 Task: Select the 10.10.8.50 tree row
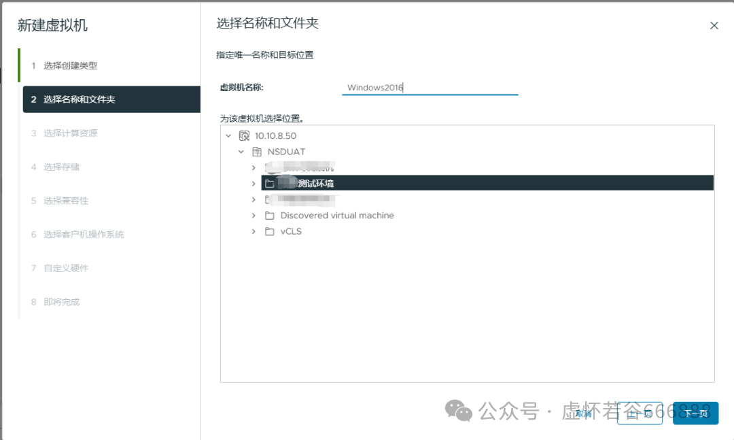(276, 136)
